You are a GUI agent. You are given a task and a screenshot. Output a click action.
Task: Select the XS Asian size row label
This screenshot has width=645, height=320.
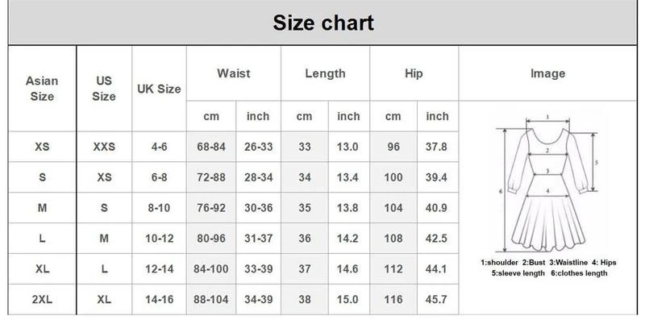(42, 147)
